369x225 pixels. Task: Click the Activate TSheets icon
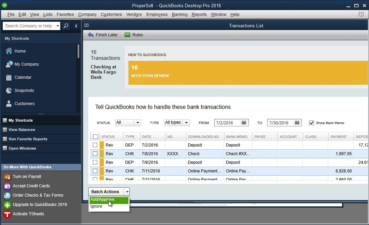coord(7,214)
